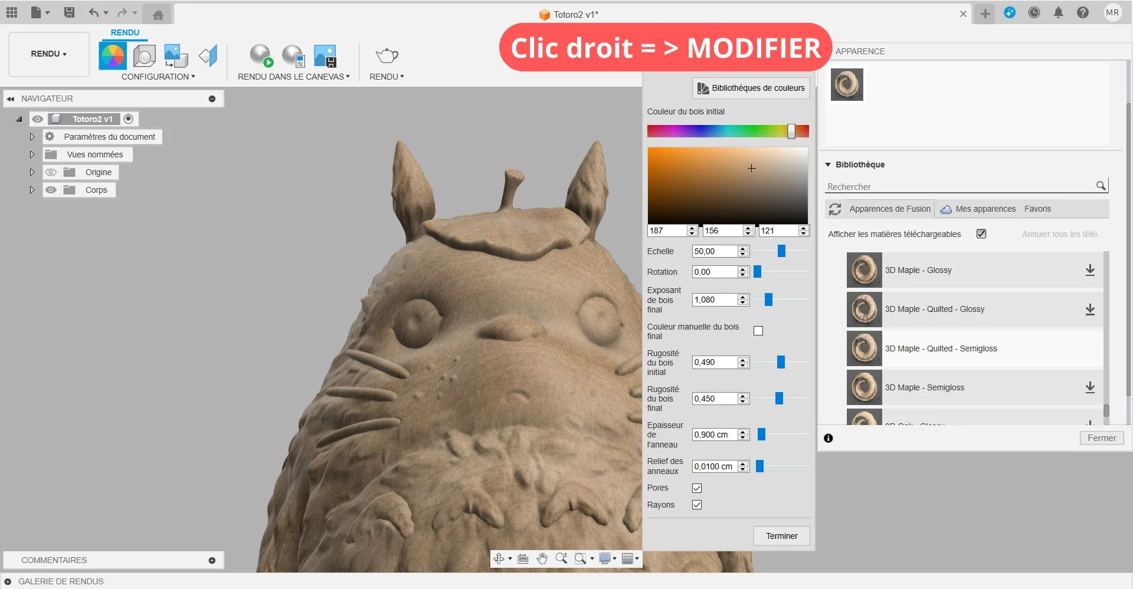1133x589 pixels.
Task: Tick Couleur manuelle du bois final
Action: 758,331
